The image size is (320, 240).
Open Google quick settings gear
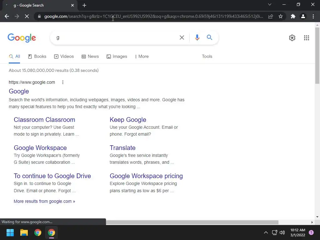point(292,38)
